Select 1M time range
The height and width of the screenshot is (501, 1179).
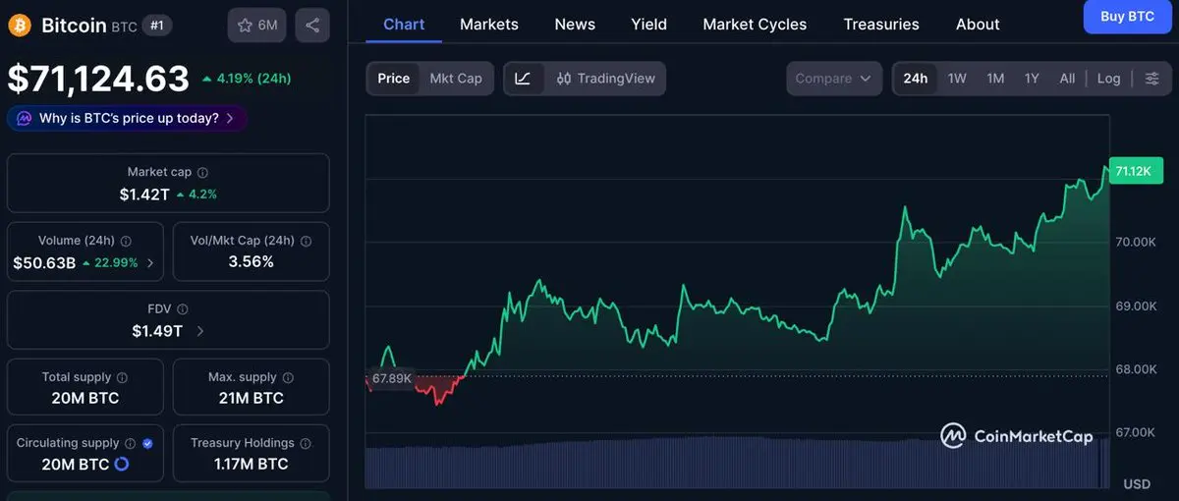tap(995, 79)
